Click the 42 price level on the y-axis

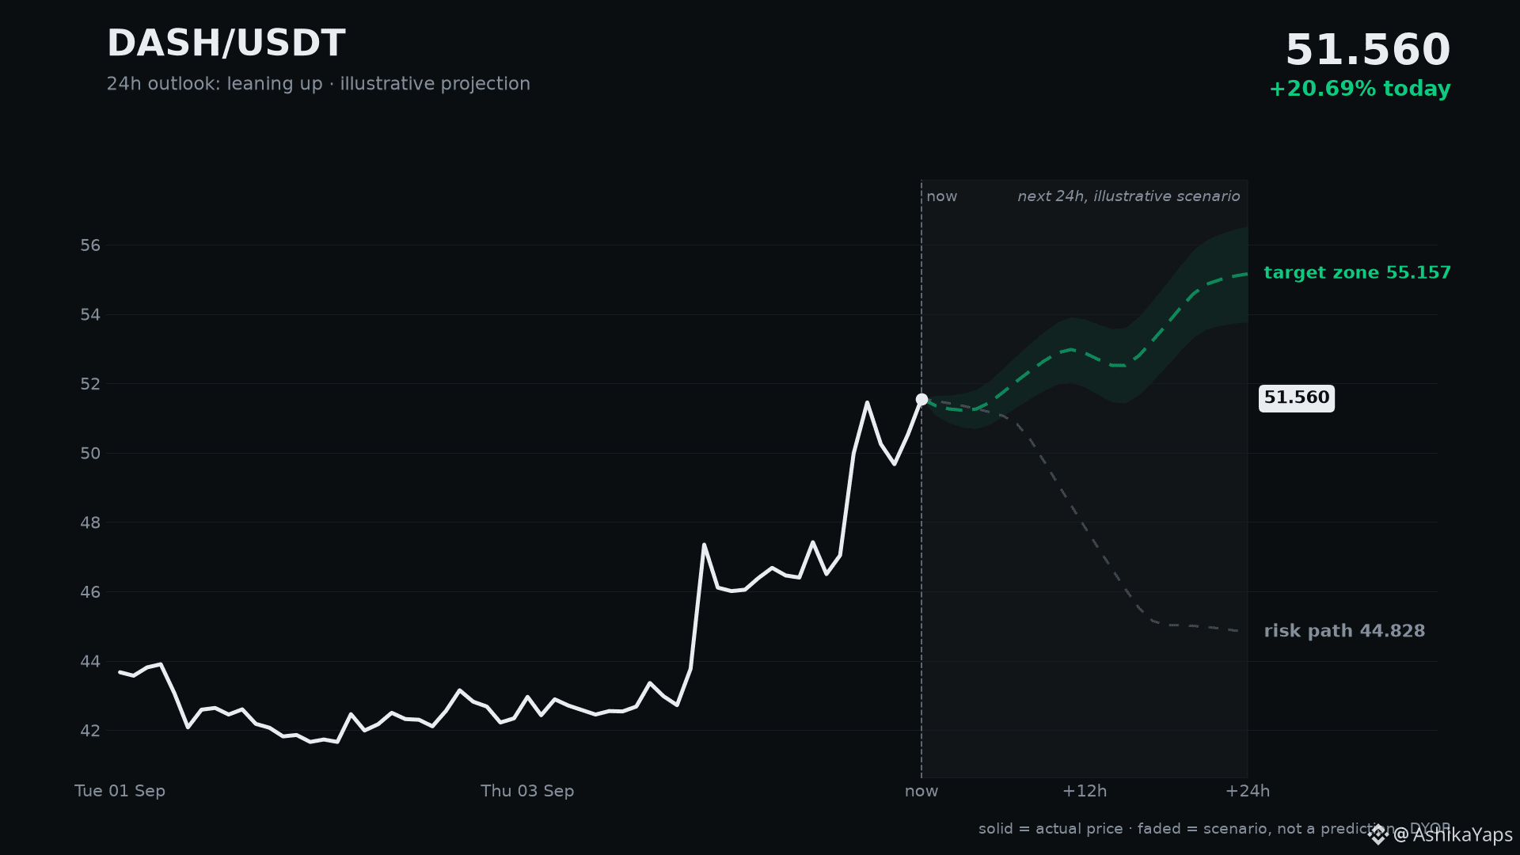tap(90, 731)
